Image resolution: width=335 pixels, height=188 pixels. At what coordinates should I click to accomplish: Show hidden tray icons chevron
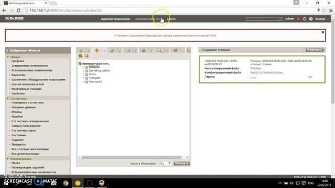pos(280,183)
